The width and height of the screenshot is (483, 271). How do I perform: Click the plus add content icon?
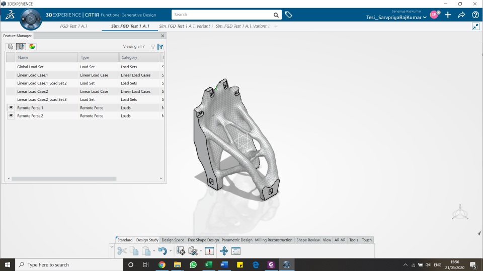click(x=448, y=15)
